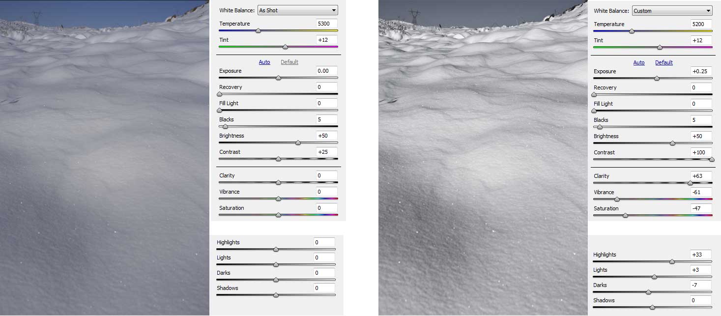Viewport: 721px width, 316px height.
Task: Click Lights field showing +3
Action: coord(701,270)
